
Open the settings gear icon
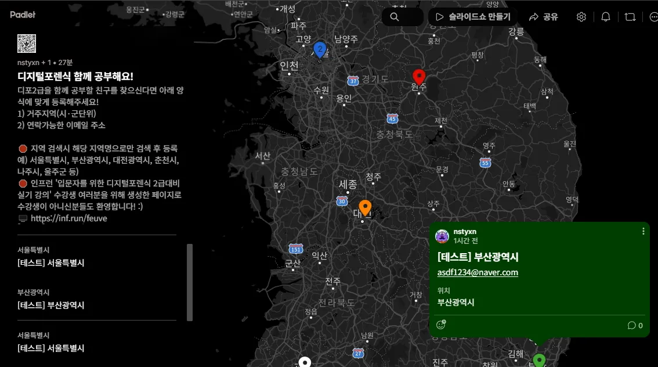coord(581,17)
